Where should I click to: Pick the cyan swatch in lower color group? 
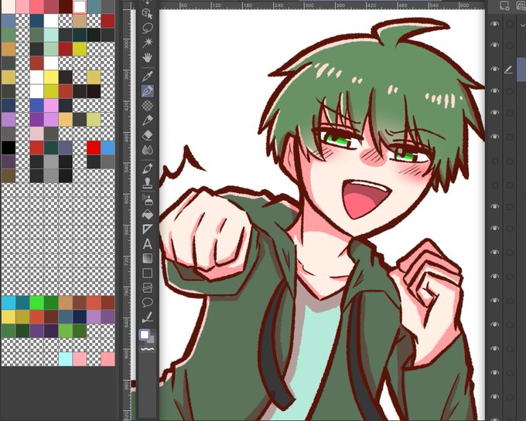click(9, 303)
